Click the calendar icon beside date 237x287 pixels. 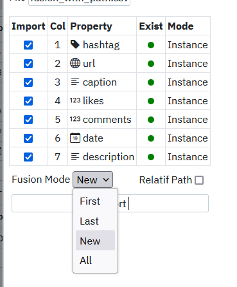click(x=75, y=138)
